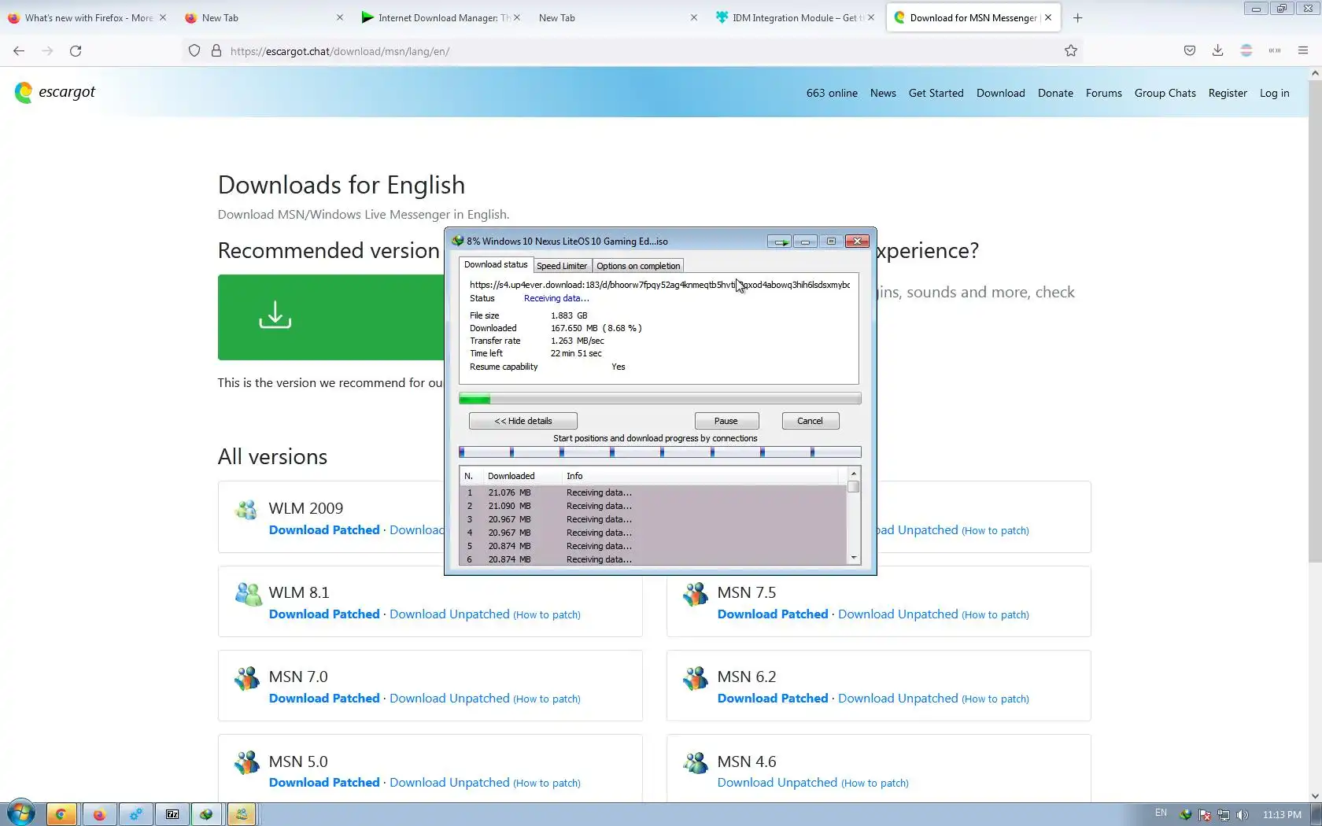Open How to patch link for MSN 6.2
Viewport: 1322px width, 826px height.
tap(995, 699)
